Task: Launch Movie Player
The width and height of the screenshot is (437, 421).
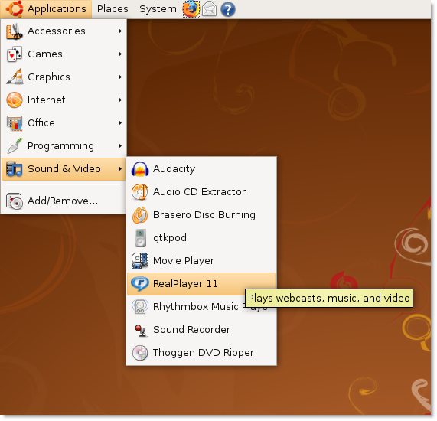Action: (x=201, y=261)
